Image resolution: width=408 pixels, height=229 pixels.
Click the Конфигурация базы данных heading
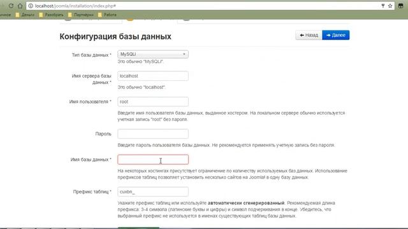click(115, 36)
